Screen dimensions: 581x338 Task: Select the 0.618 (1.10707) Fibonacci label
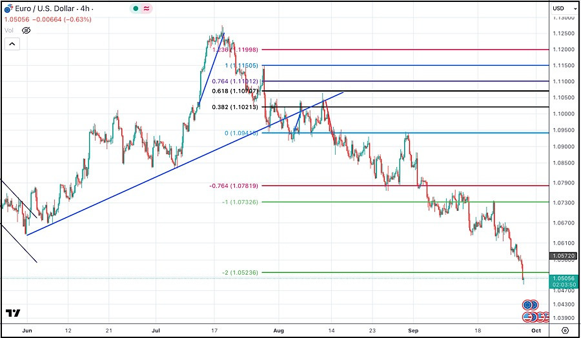pyautogui.click(x=235, y=91)
